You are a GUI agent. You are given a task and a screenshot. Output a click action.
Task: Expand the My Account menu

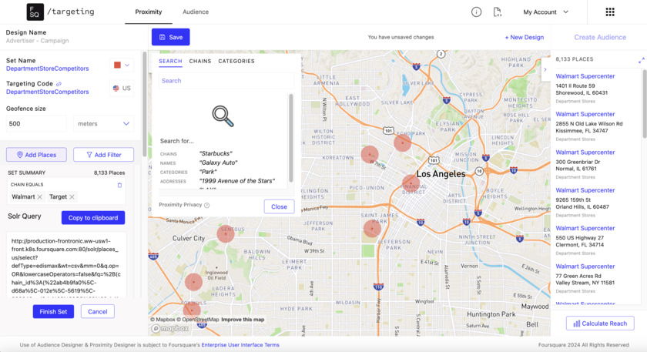[545, 12]
